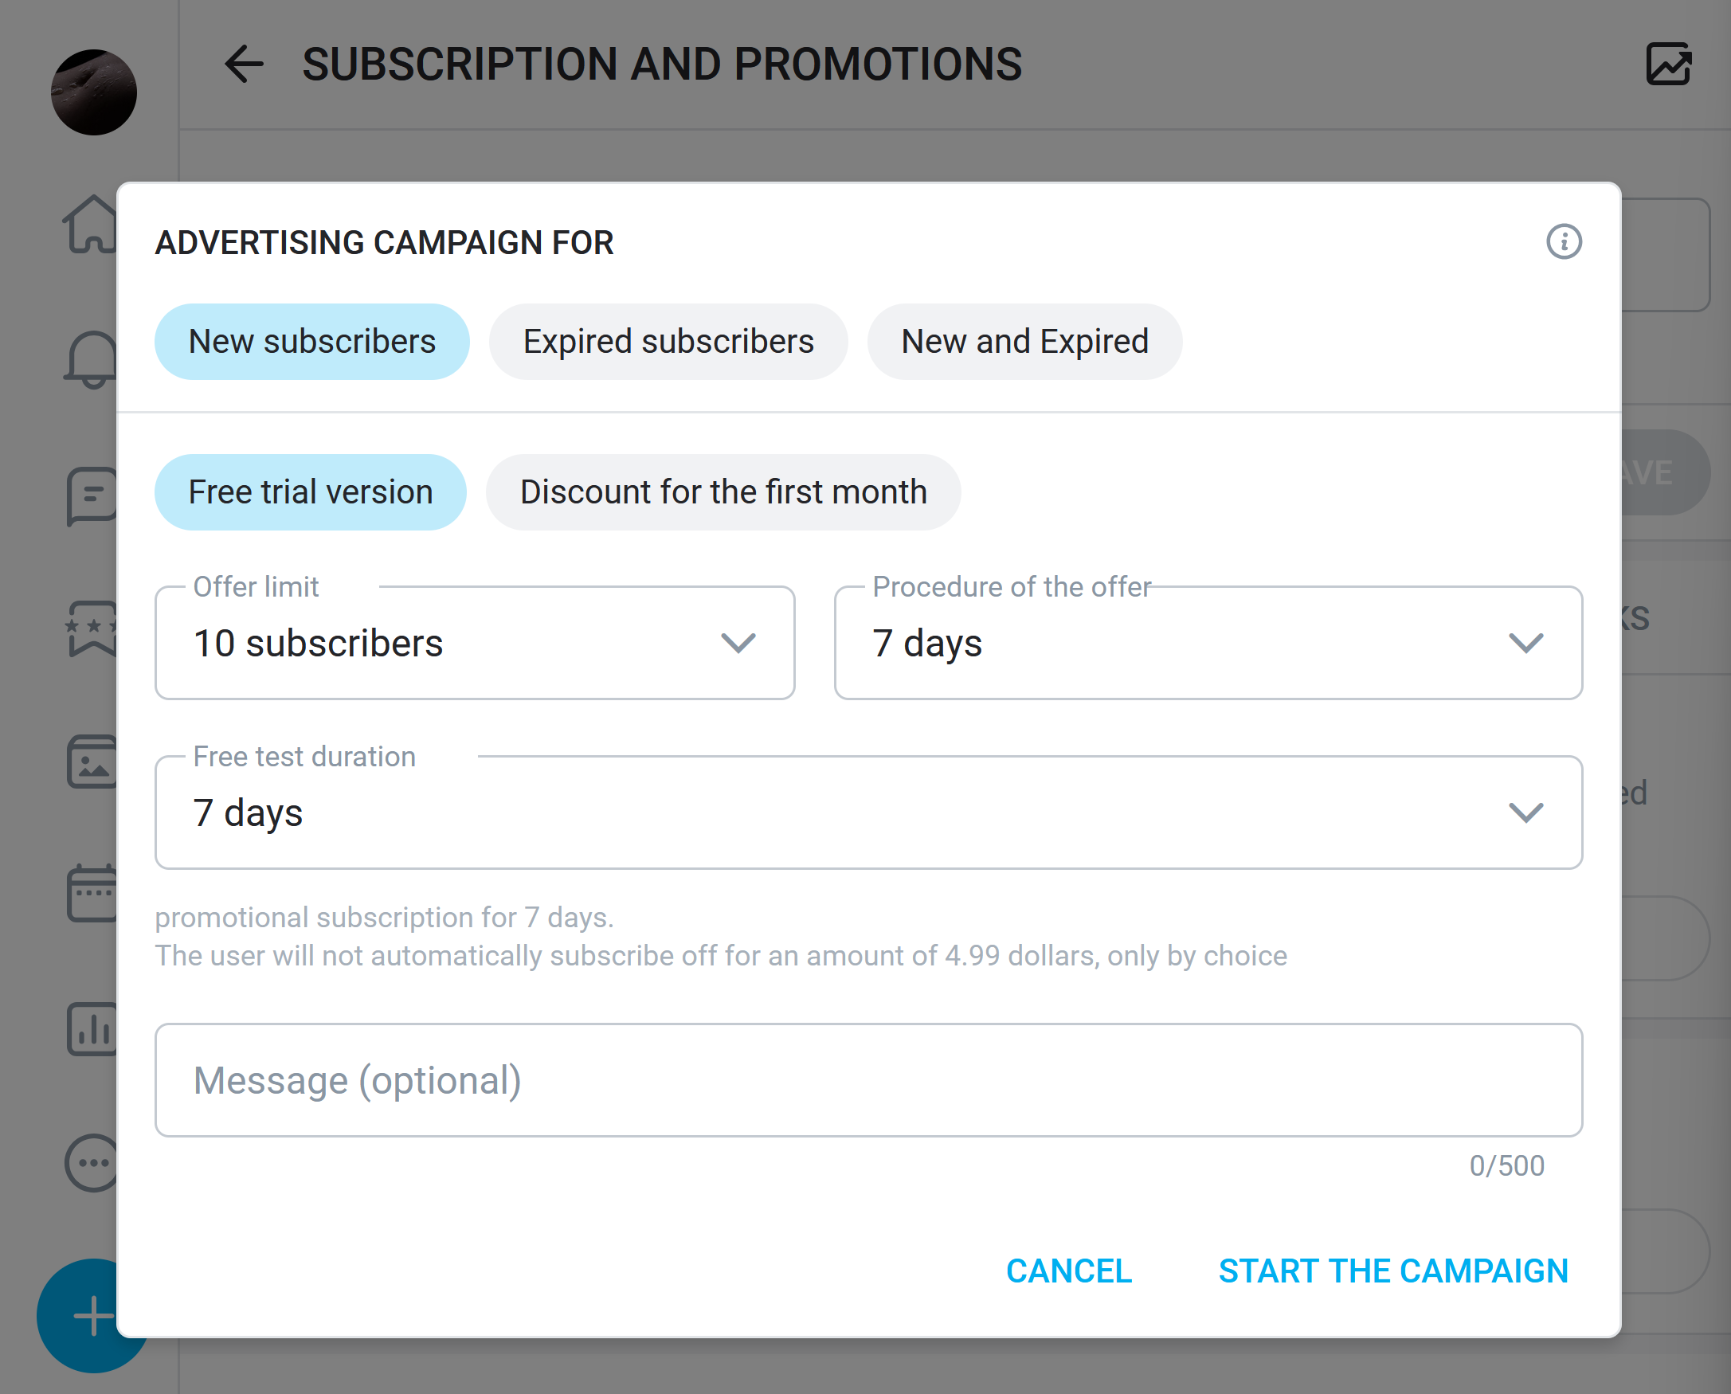Open the messages chat icon in sidebar
Image resolution: width=1731 pixels, height=1394 pixels.
(x=92, y=496)
